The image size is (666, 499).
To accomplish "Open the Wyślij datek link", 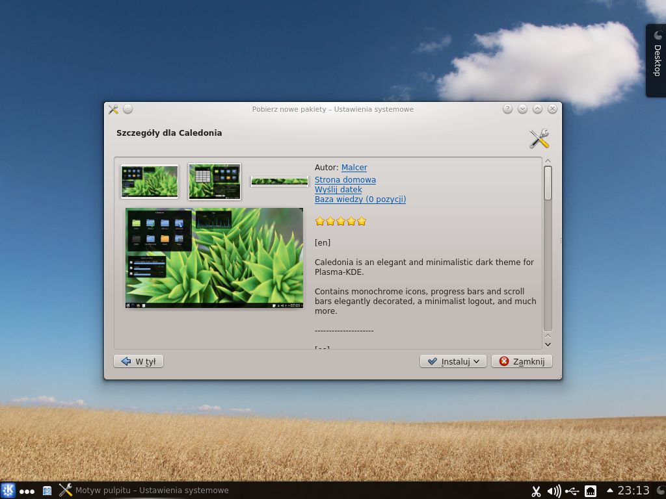I will point(338,189).
